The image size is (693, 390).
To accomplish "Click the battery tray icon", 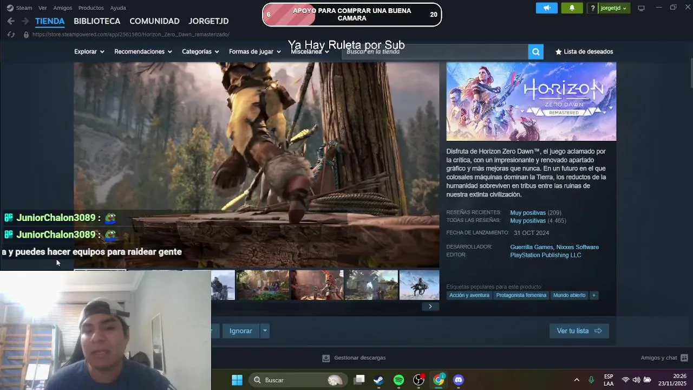I will [x=647, y=380].
